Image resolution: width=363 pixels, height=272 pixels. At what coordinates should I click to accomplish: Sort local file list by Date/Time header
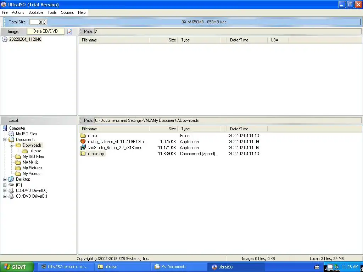[247, 129]
